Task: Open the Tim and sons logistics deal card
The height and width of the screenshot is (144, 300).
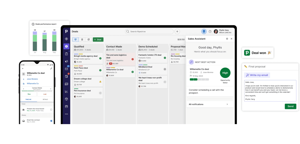Action: coord(120,59)
